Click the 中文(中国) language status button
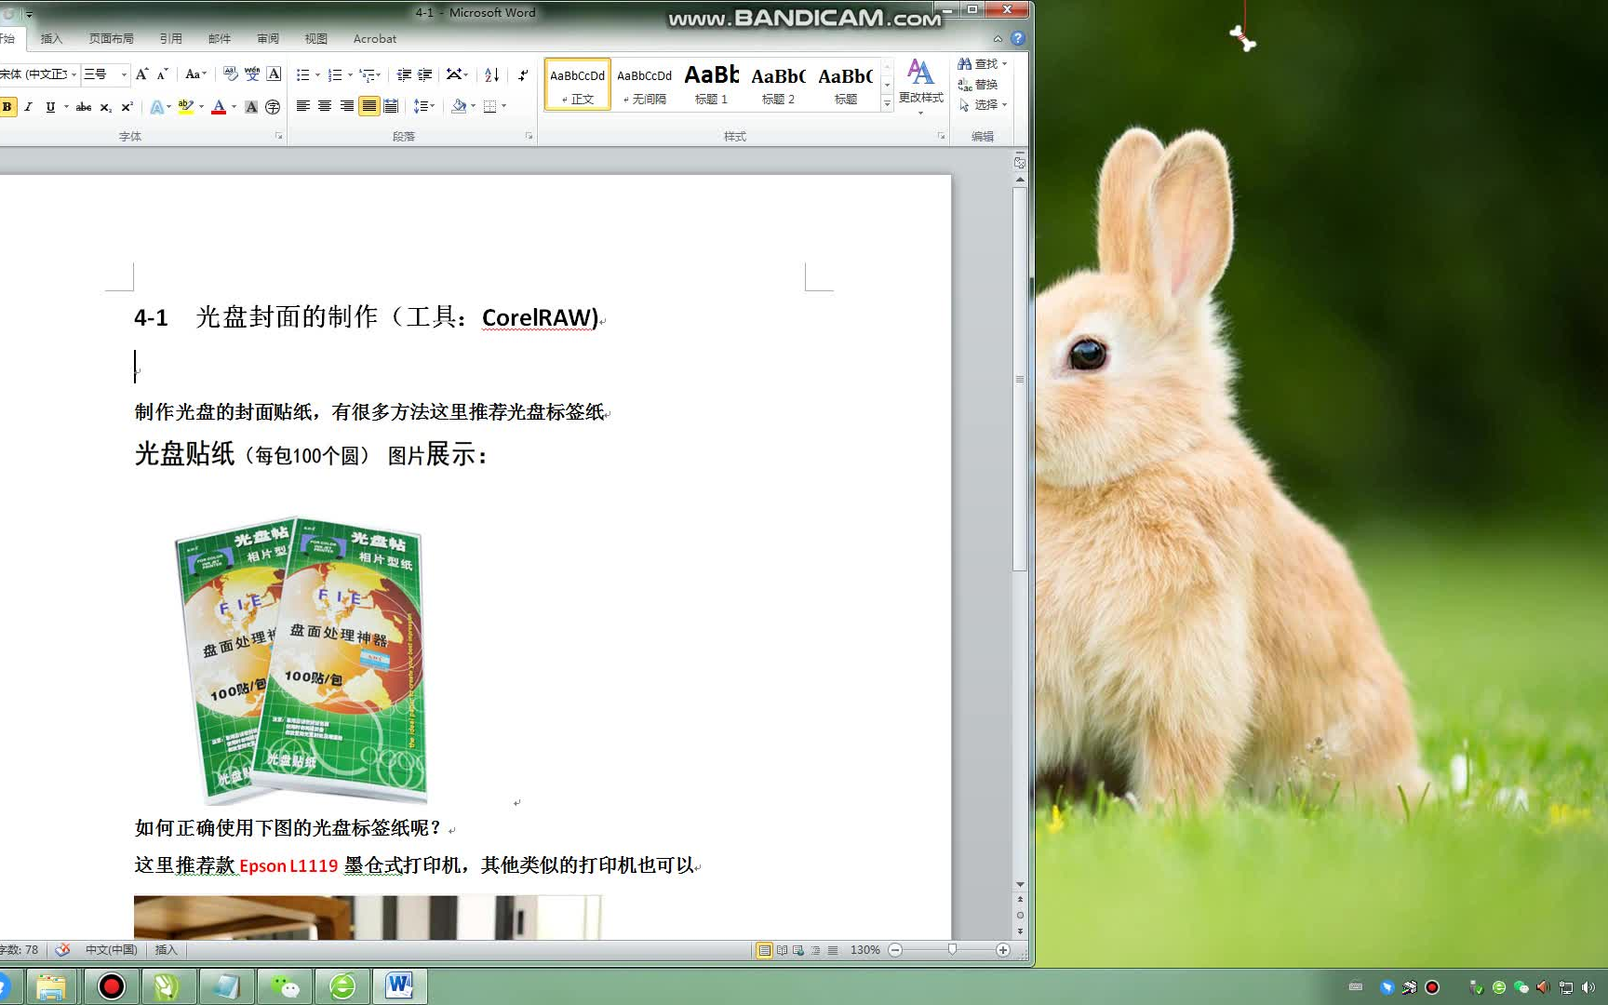The image size is (1608, 1005). click(x=111, y=949)
